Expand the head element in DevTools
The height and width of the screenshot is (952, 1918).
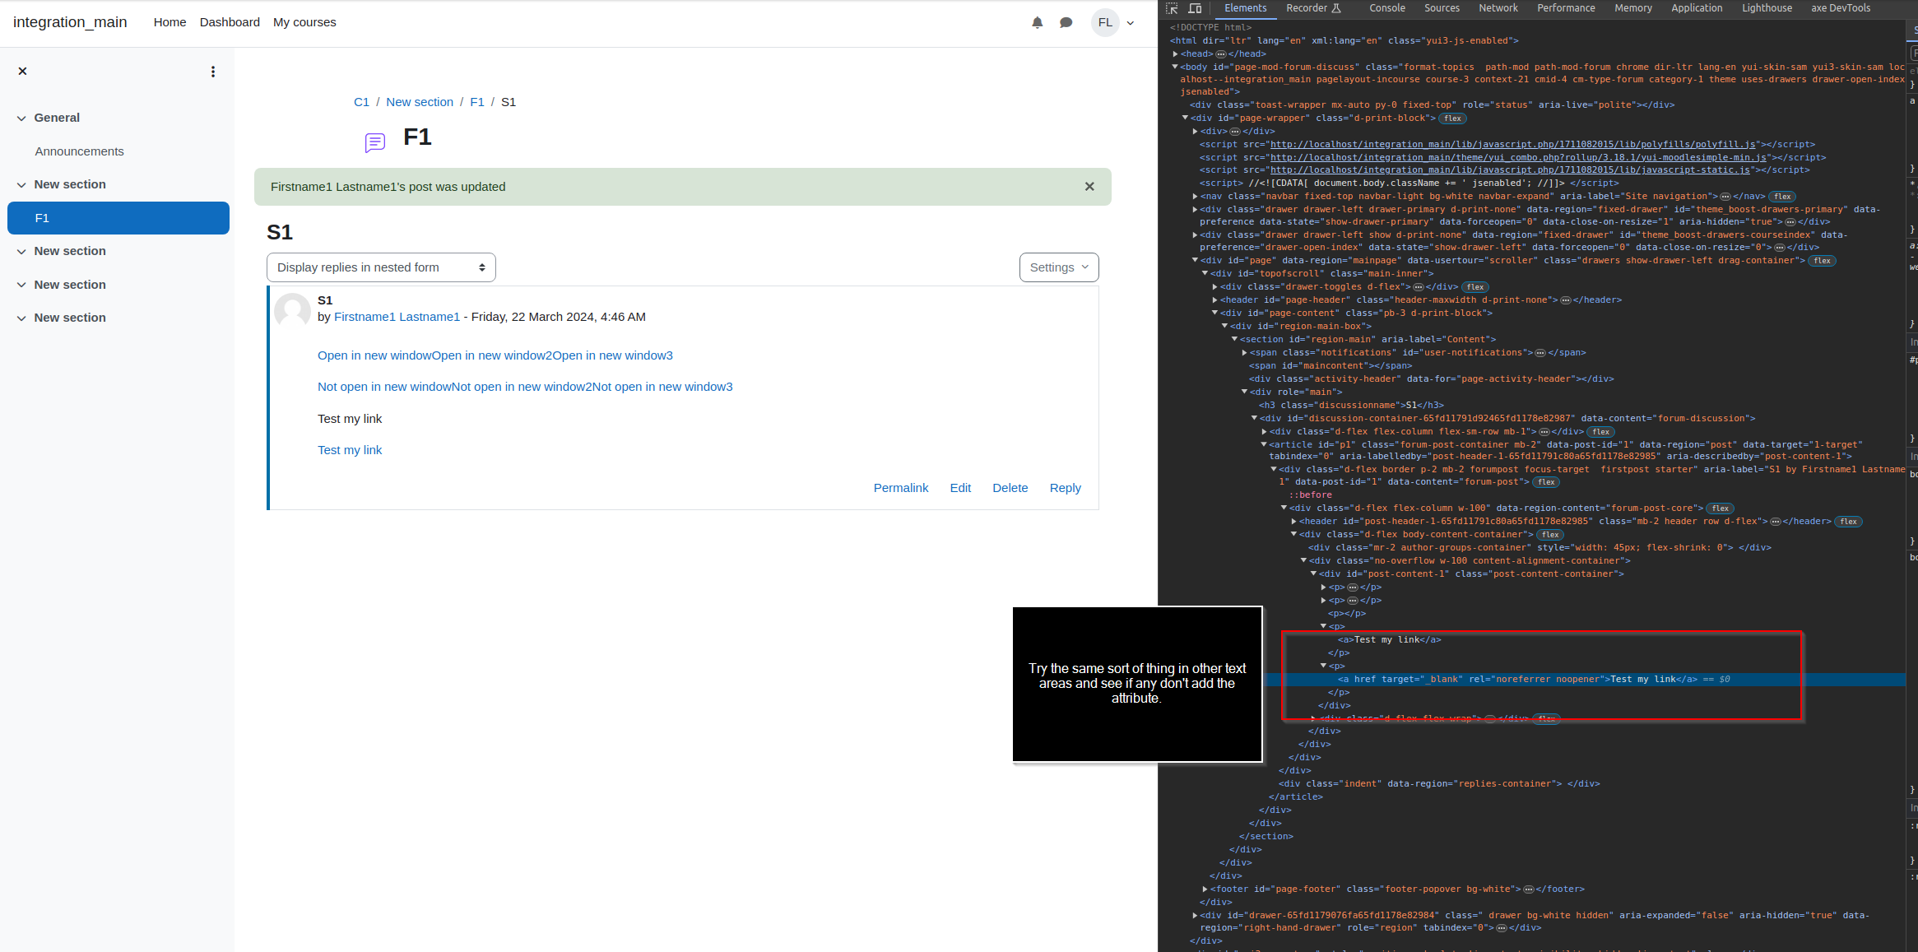pos(1176,54)
